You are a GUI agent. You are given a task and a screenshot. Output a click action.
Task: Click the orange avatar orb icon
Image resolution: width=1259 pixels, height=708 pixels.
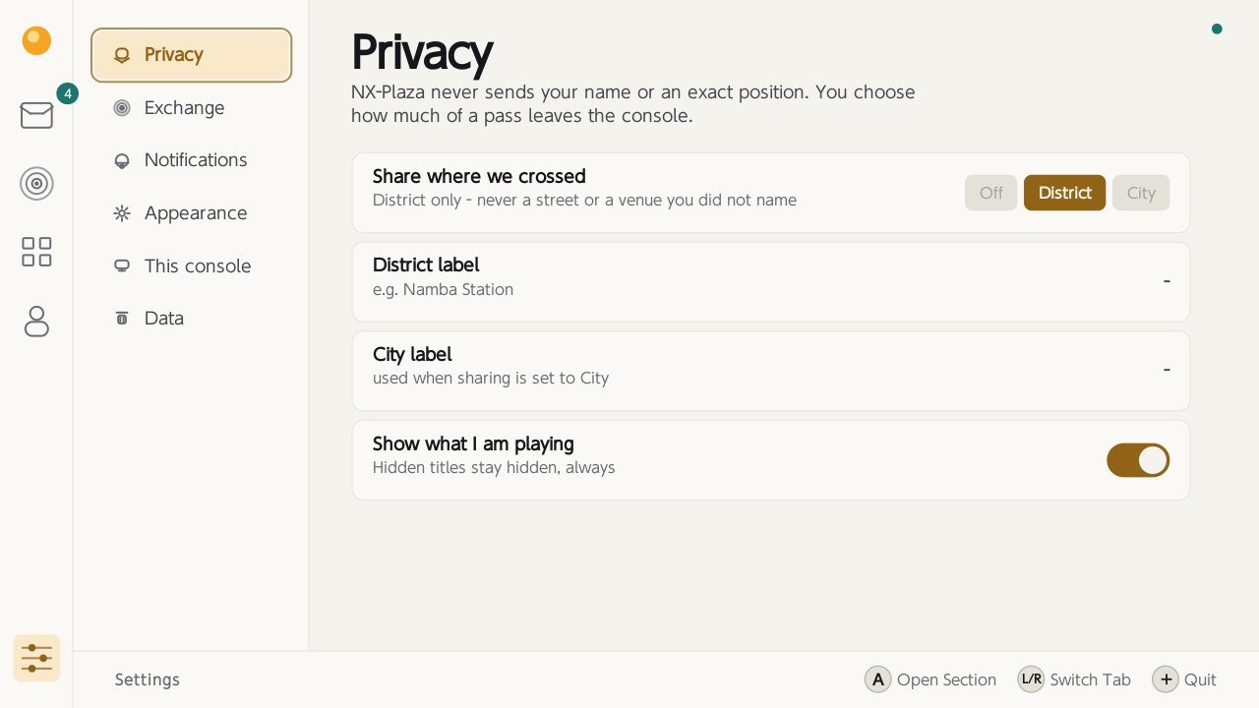coord(36,40)
